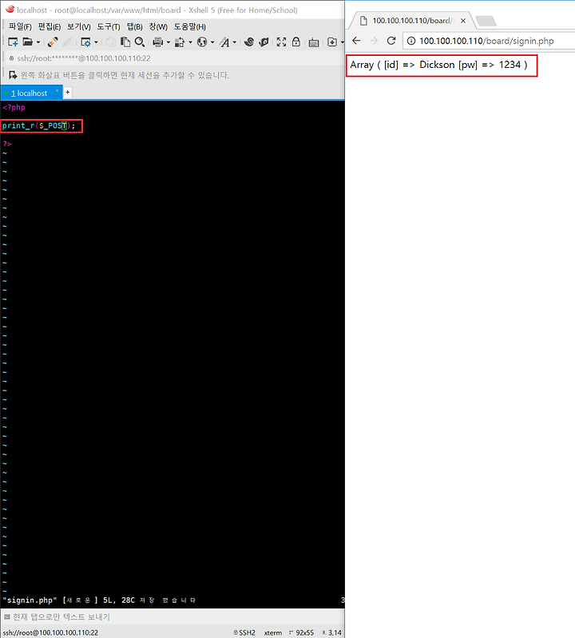This screenshot has width=575, height=638.
Task: Click the globe encoding icon
Action: pyautogui.click(x=202, y=42)
